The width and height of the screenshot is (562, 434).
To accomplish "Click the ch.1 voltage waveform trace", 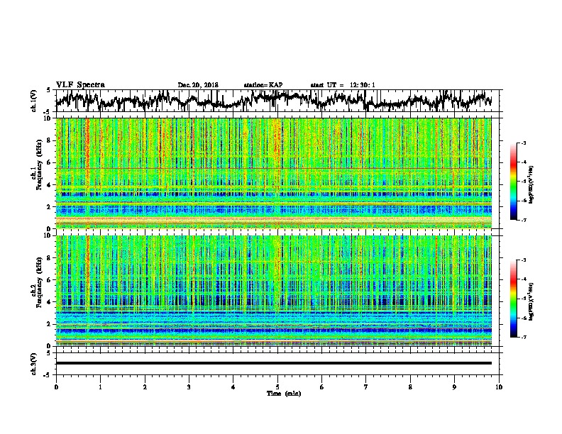I will 273,101.
